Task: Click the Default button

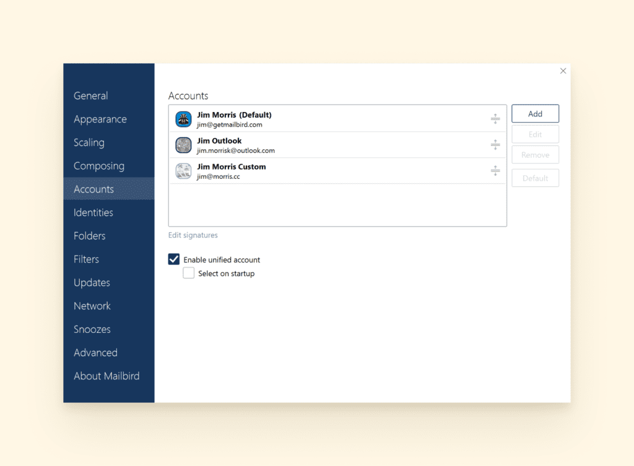Action: tap(536, 178)
